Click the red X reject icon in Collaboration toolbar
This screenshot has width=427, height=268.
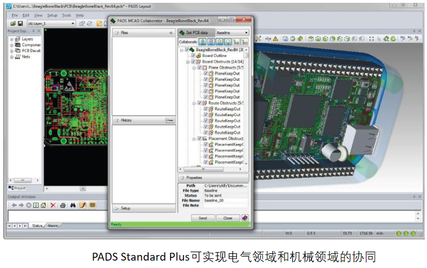coord(211,41)
